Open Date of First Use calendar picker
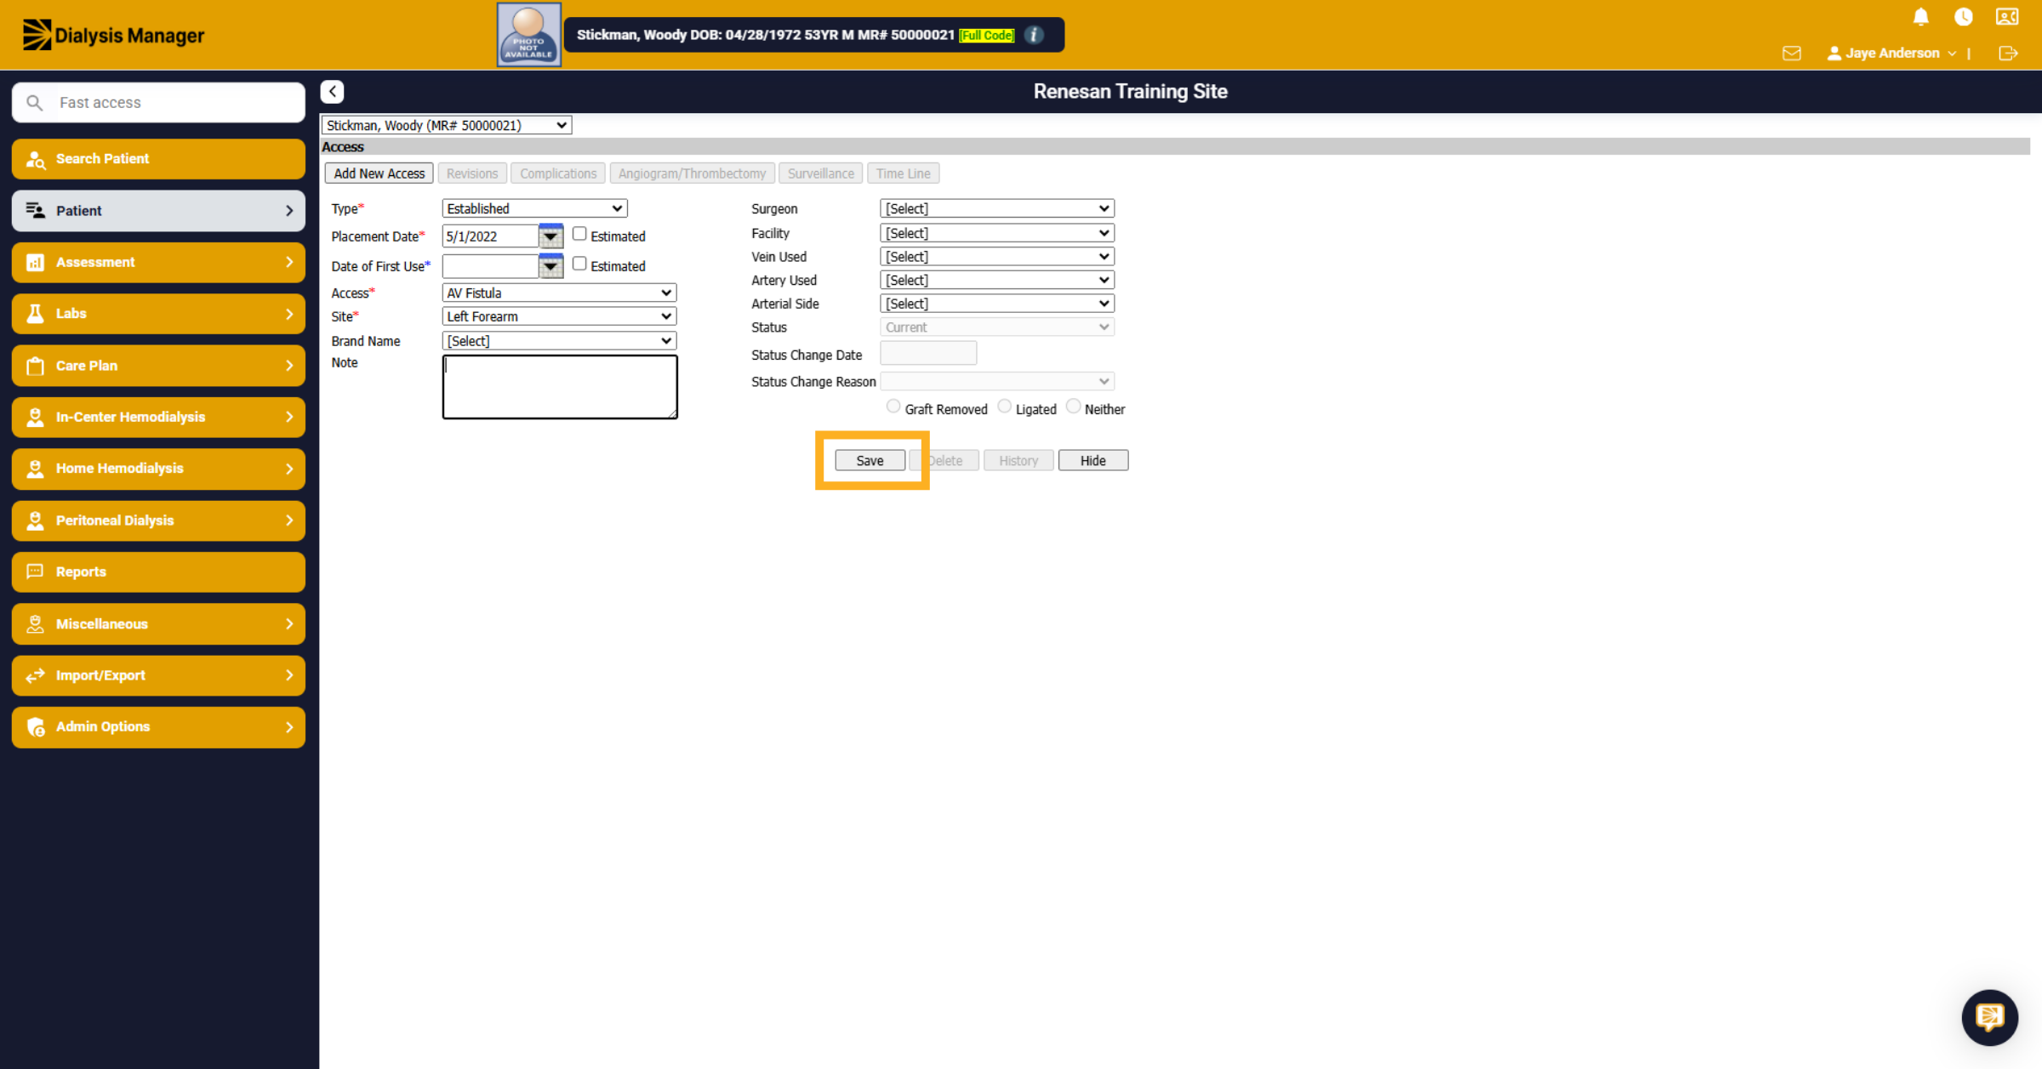The width and height of the screenshot is (2042, 1069). [550, 265]
